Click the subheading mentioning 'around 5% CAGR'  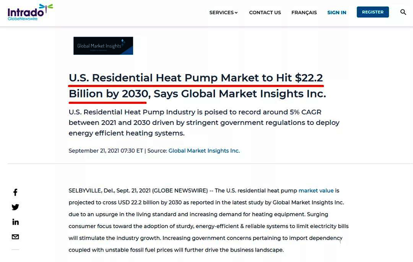pyautogui.click(x=204, y=123)
